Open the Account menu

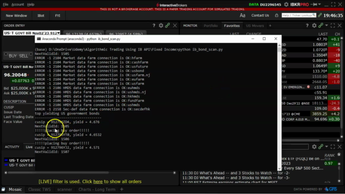tap(18, 4)
